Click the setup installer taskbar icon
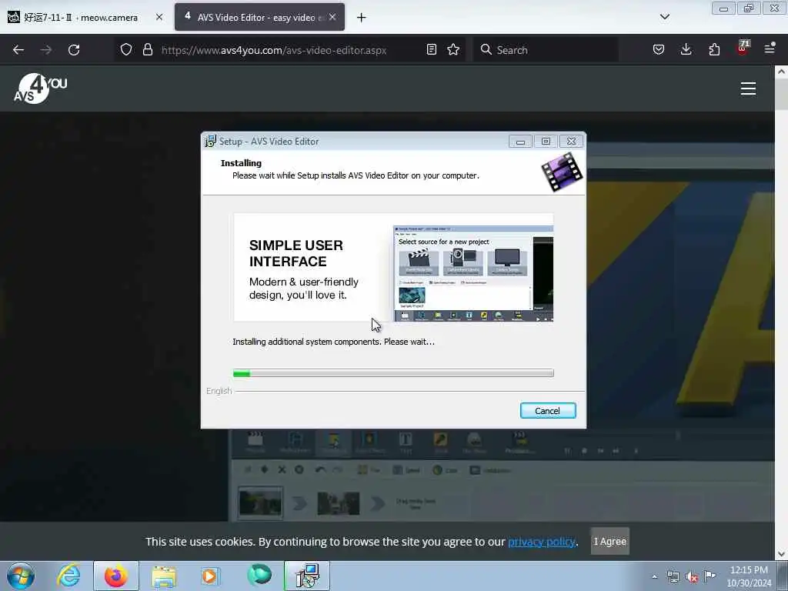The height and width of the screenshot is (591, 788). coord(307,576)
